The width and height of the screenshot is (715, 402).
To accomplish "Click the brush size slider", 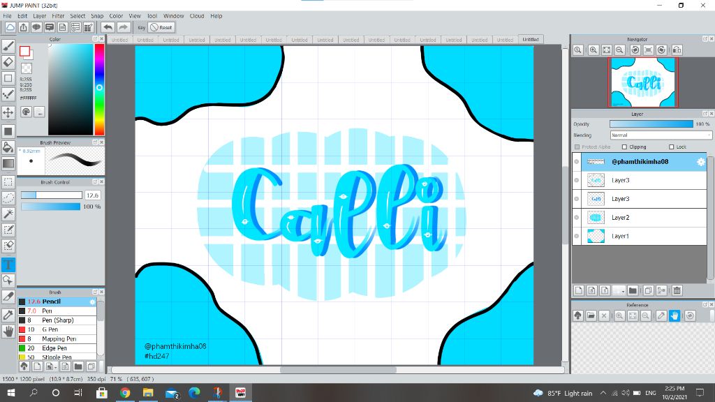I will coord(51,195).
